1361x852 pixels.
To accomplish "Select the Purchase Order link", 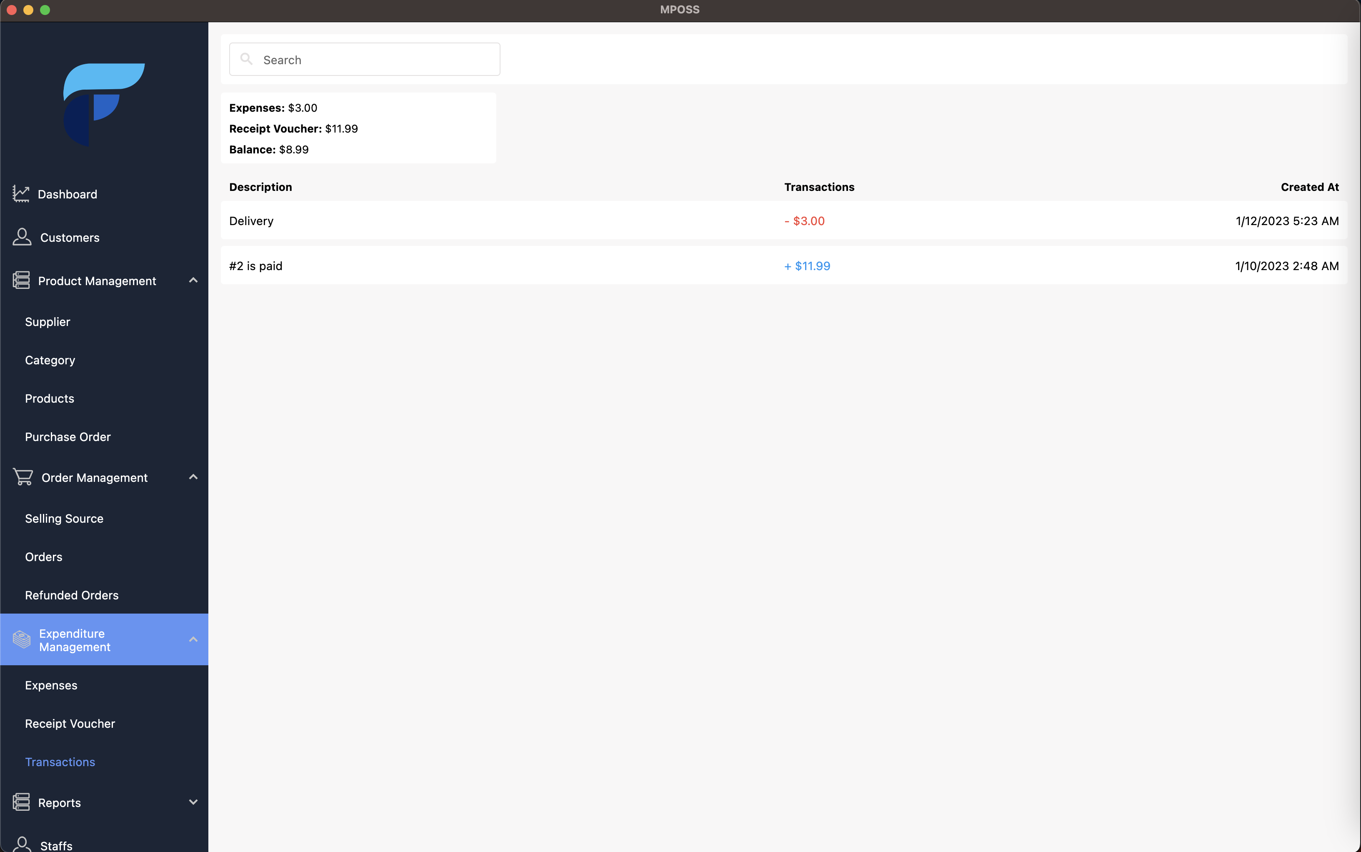I will coord(68,437).
